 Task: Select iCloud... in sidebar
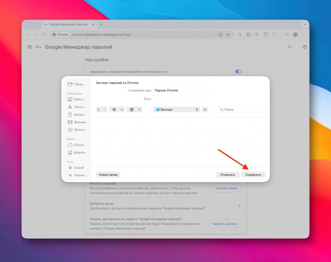[x=77, y=145]
